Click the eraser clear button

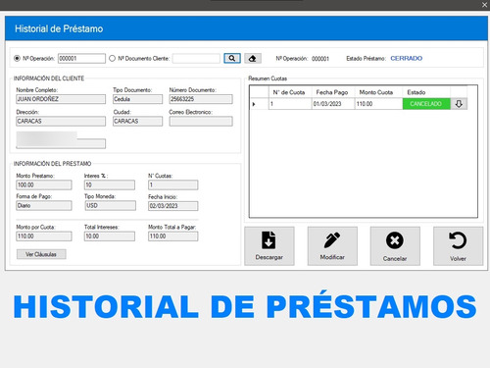253,59
